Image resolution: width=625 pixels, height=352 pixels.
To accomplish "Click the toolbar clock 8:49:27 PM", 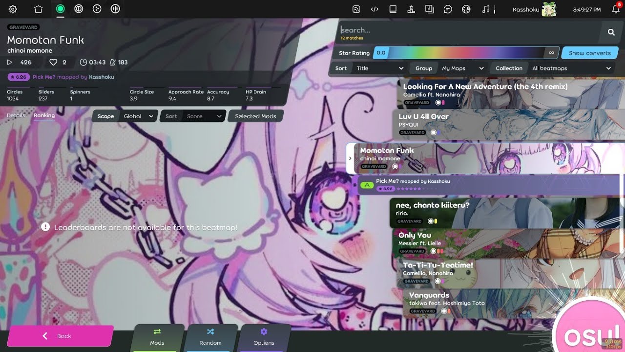I will (586, 9).
